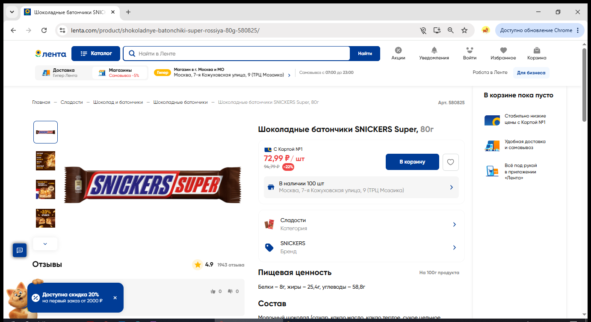Click the 1943 отзыва reviews count

tap(230, 265)
